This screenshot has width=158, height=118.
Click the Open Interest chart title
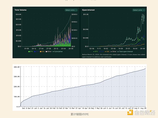[88, 10]
